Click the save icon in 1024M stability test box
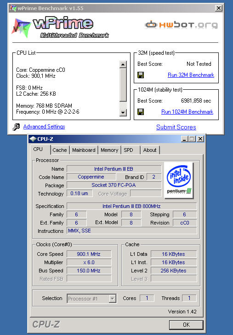The width and height of the screenshot is (233, 335). click(x=141, y=112)
